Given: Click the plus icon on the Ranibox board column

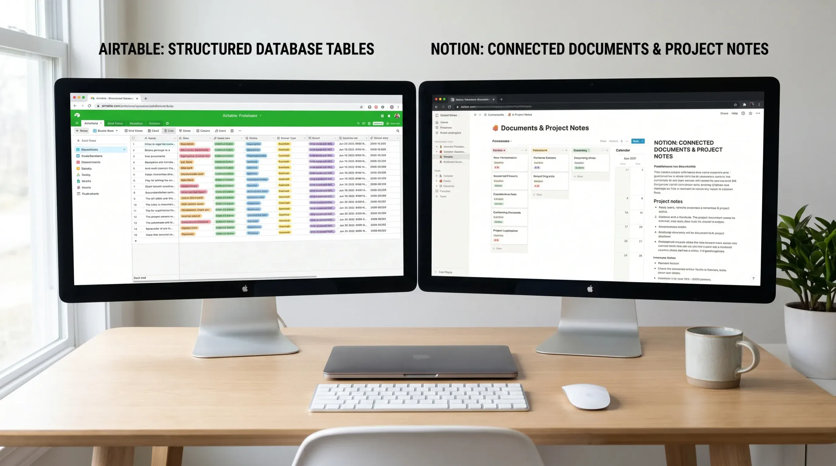Looking at the screenshot, I should [x=526, y=150].
